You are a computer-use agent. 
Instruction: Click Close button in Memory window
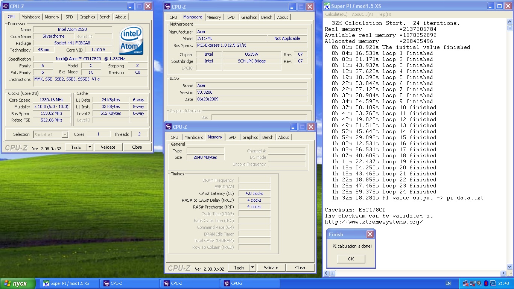point(300,268)
